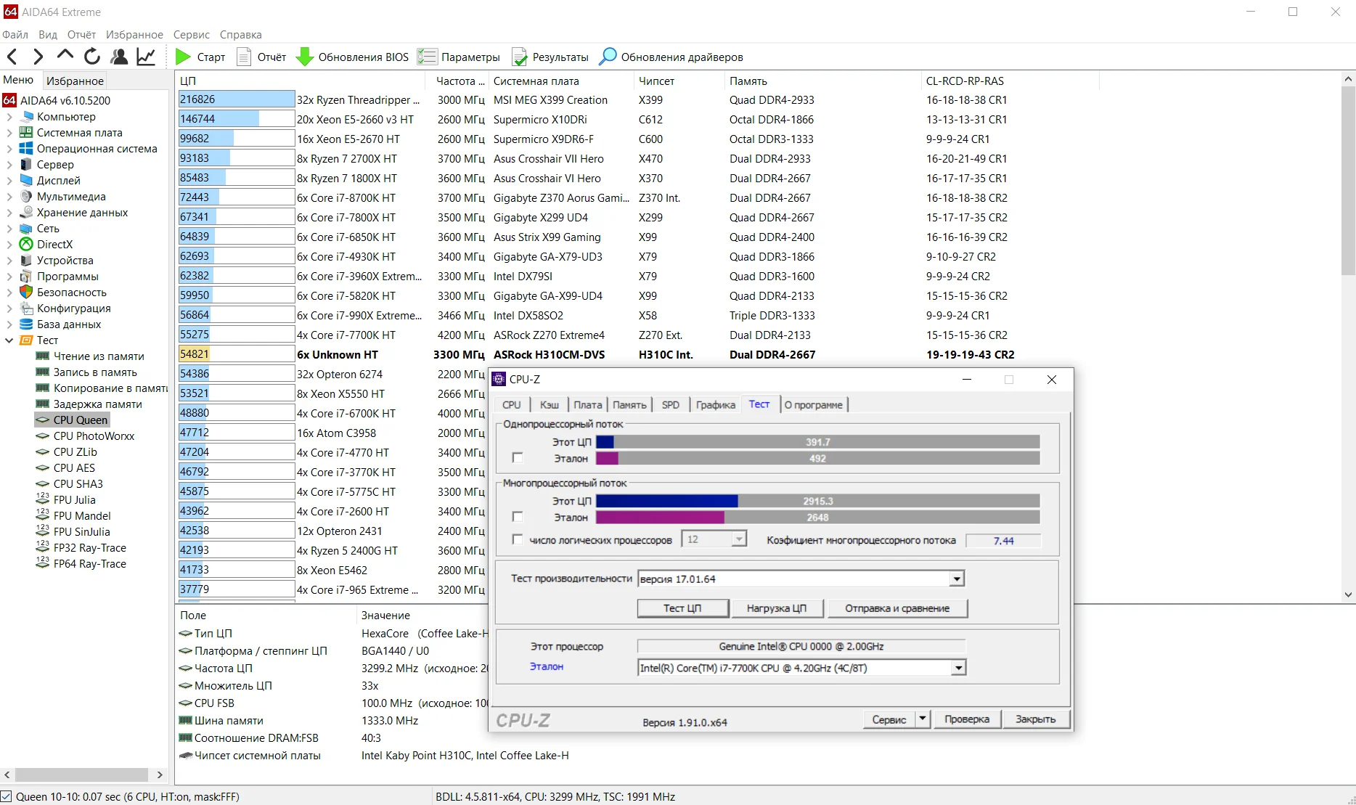
Task: Click Обновления драйверов magnifier icon
Action: click(x=608, y=57)
